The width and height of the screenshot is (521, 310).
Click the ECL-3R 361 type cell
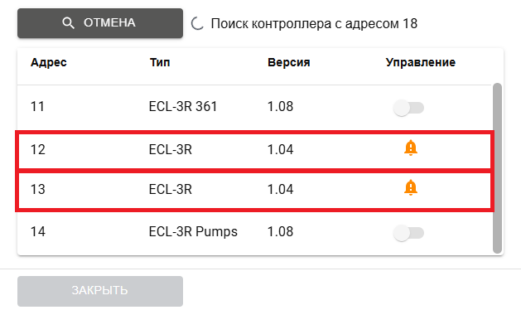click(x=183, y=106)
